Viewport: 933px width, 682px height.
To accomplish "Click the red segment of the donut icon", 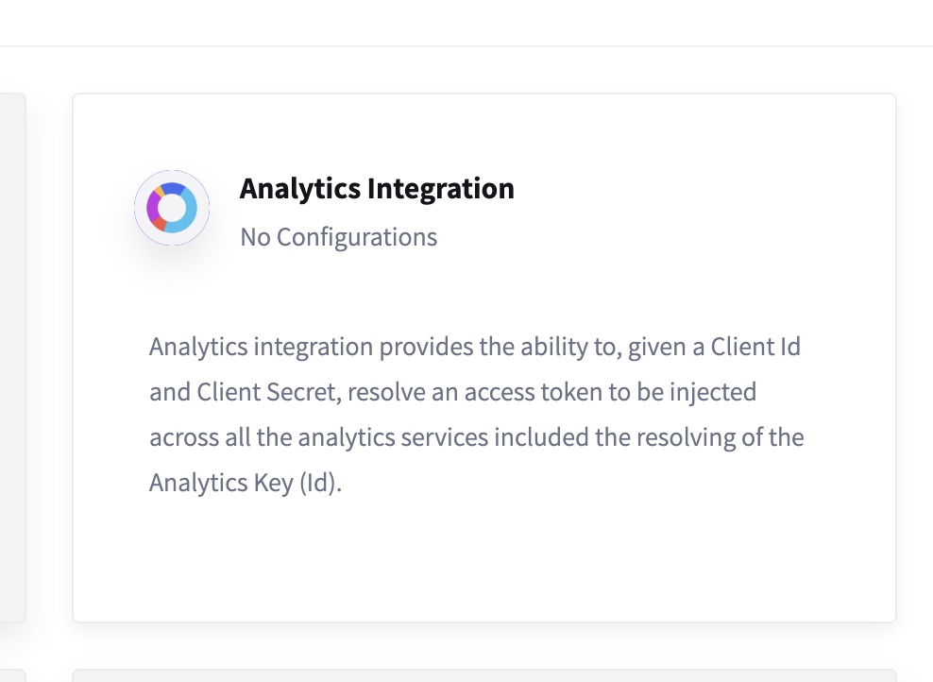I will [160, 224].
